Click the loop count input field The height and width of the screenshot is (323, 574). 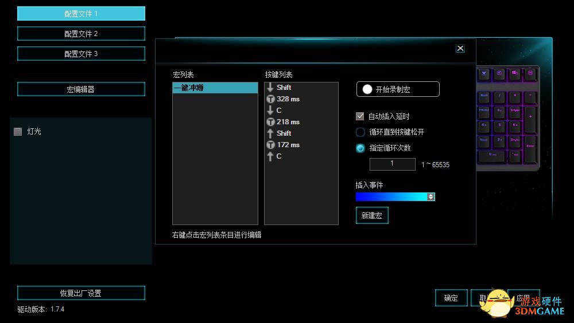[393, 164]
